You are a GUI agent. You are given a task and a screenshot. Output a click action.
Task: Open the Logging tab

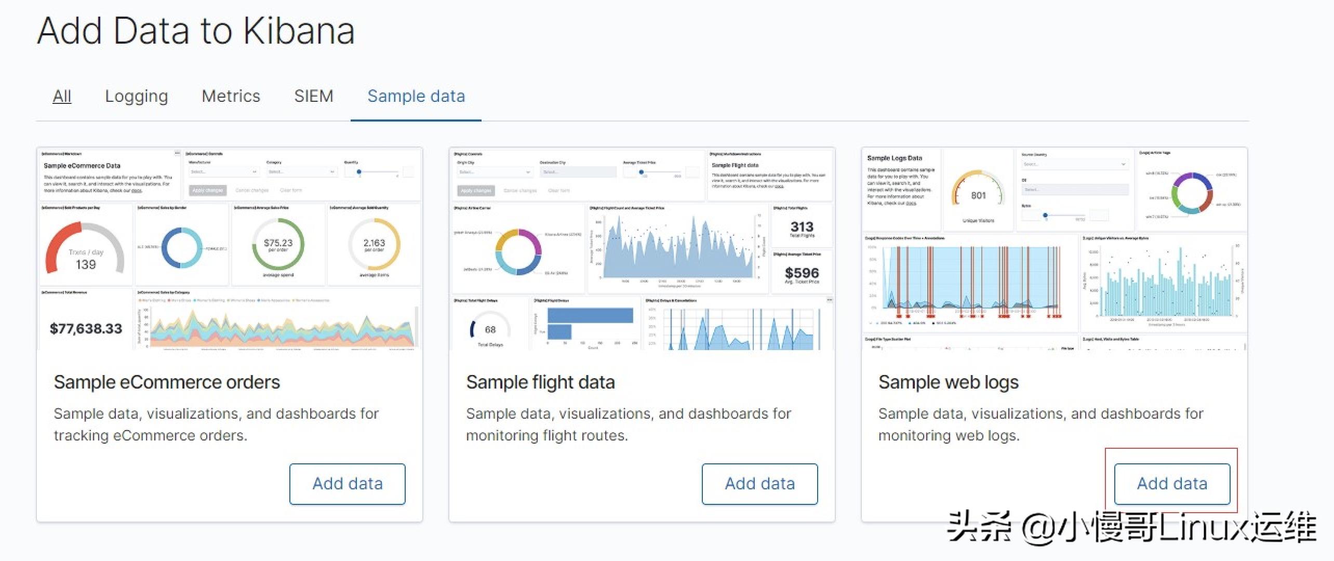click(x=136, y=96)
